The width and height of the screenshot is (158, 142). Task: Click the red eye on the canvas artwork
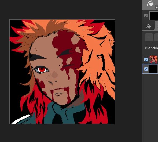(x=42, y=69)
